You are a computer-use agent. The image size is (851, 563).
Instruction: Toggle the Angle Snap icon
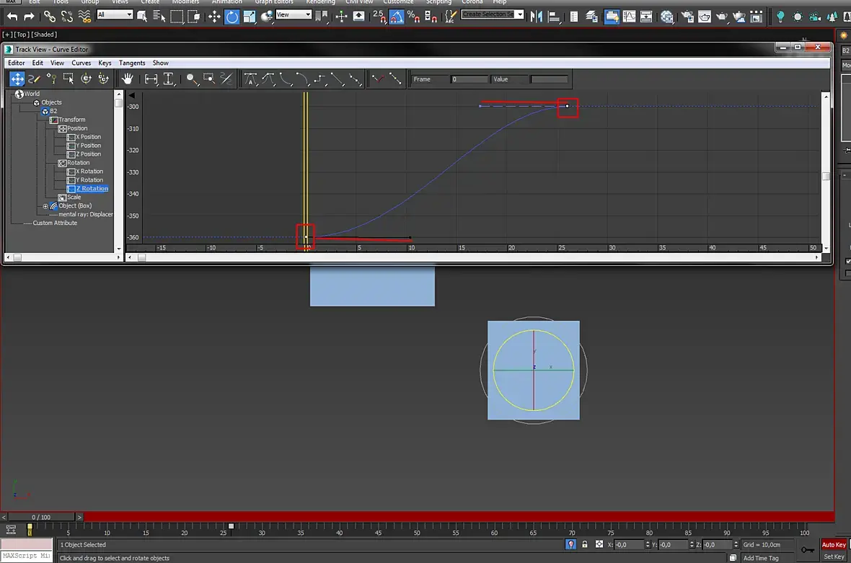coord(397,17)
